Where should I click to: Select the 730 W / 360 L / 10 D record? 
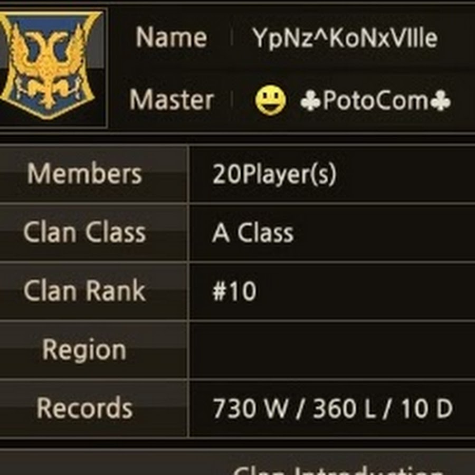pos(332,408)
